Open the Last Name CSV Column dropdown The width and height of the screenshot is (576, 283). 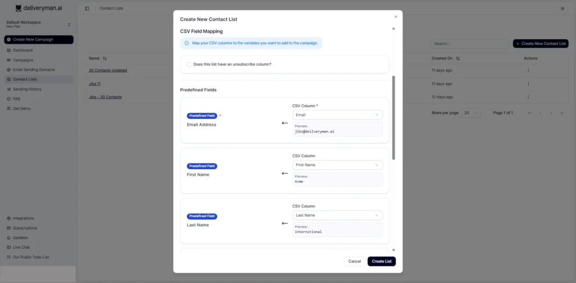(x=337, y=215)
